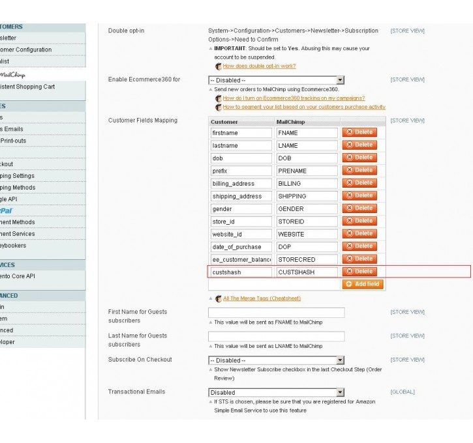Click the DOP MailChimp field

(307, 247)
